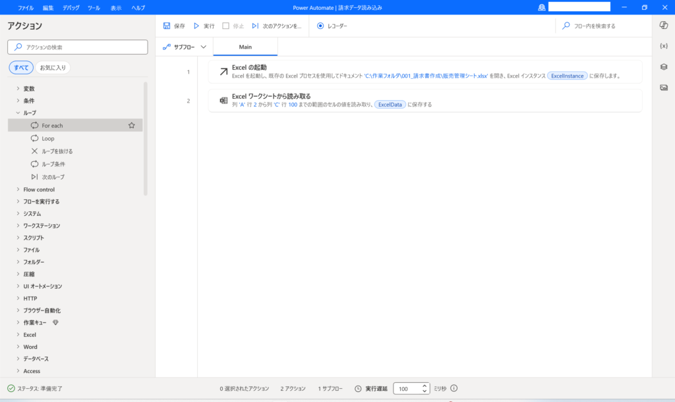
Task: Click the Excel の起動 arrow icon
Action: [x=223, y=71]
